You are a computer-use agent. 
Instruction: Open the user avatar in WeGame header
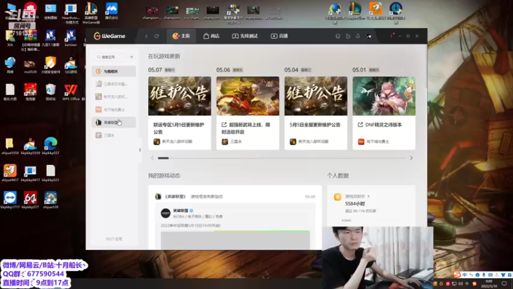(368, 36)
